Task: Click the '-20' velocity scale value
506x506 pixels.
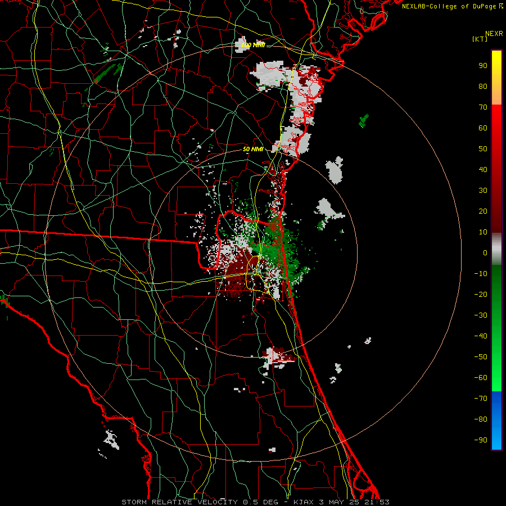Action: pos(481,295)
